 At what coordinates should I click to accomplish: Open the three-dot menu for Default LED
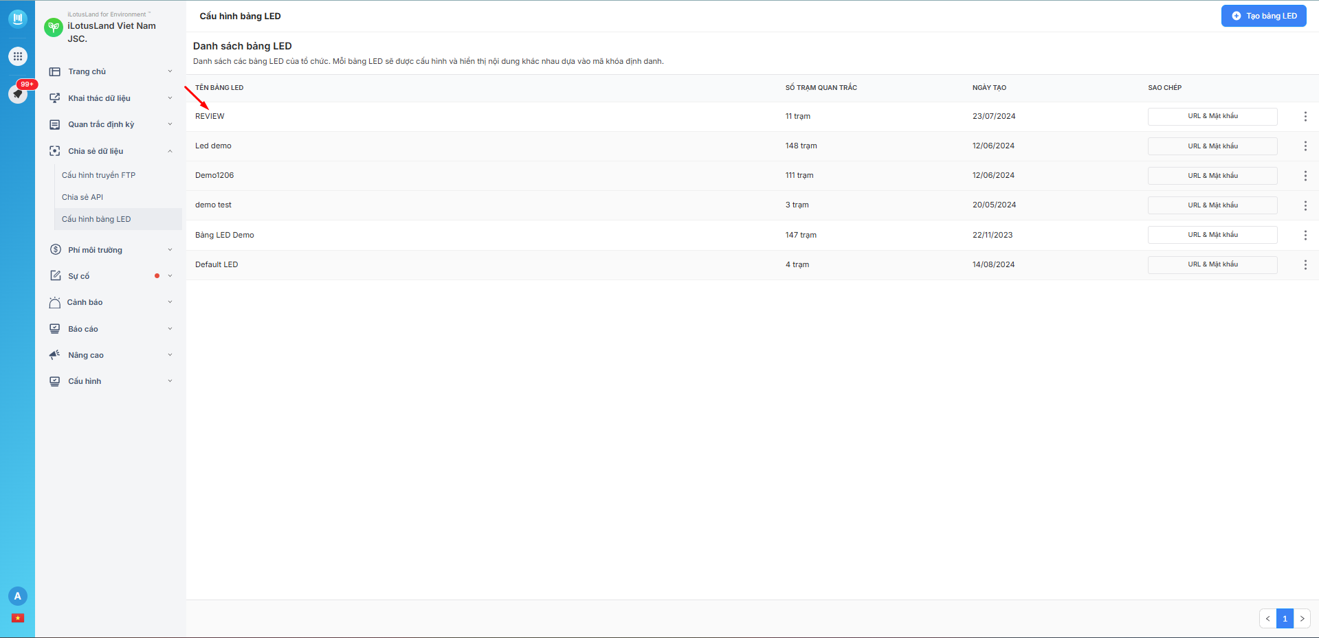(1305, 264)
